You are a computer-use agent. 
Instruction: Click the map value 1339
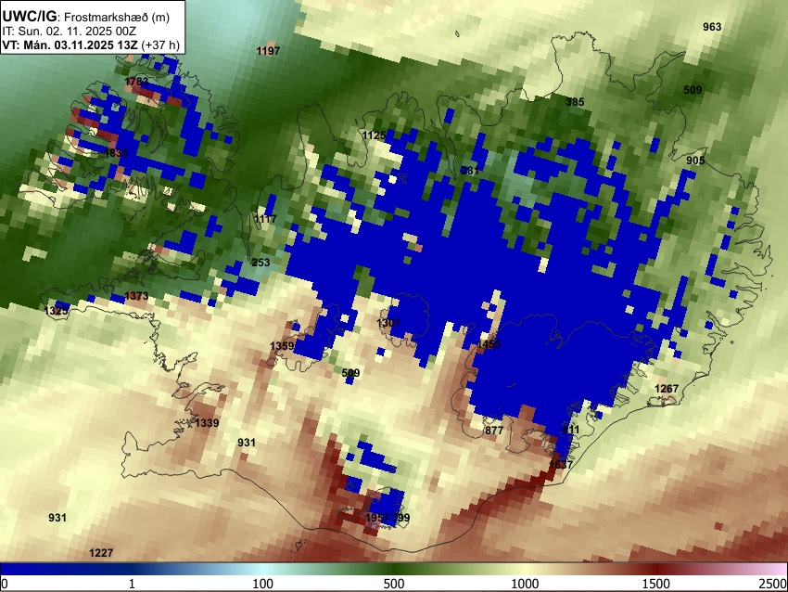pyautogui.click(x=207, y=423)
